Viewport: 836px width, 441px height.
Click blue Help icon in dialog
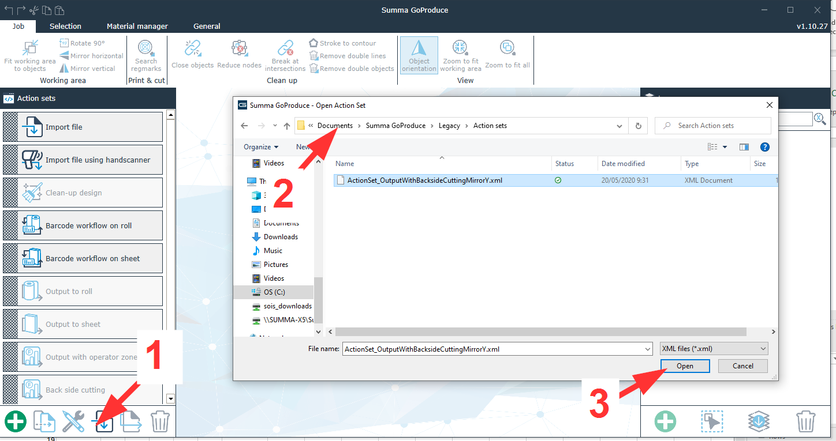(765, 147)
